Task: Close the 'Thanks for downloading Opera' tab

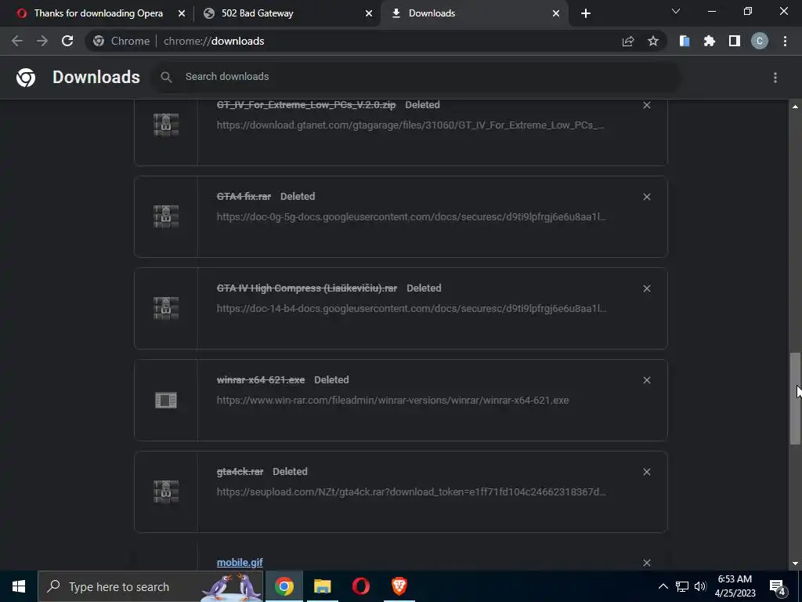Action: click(x=182, y=13)
